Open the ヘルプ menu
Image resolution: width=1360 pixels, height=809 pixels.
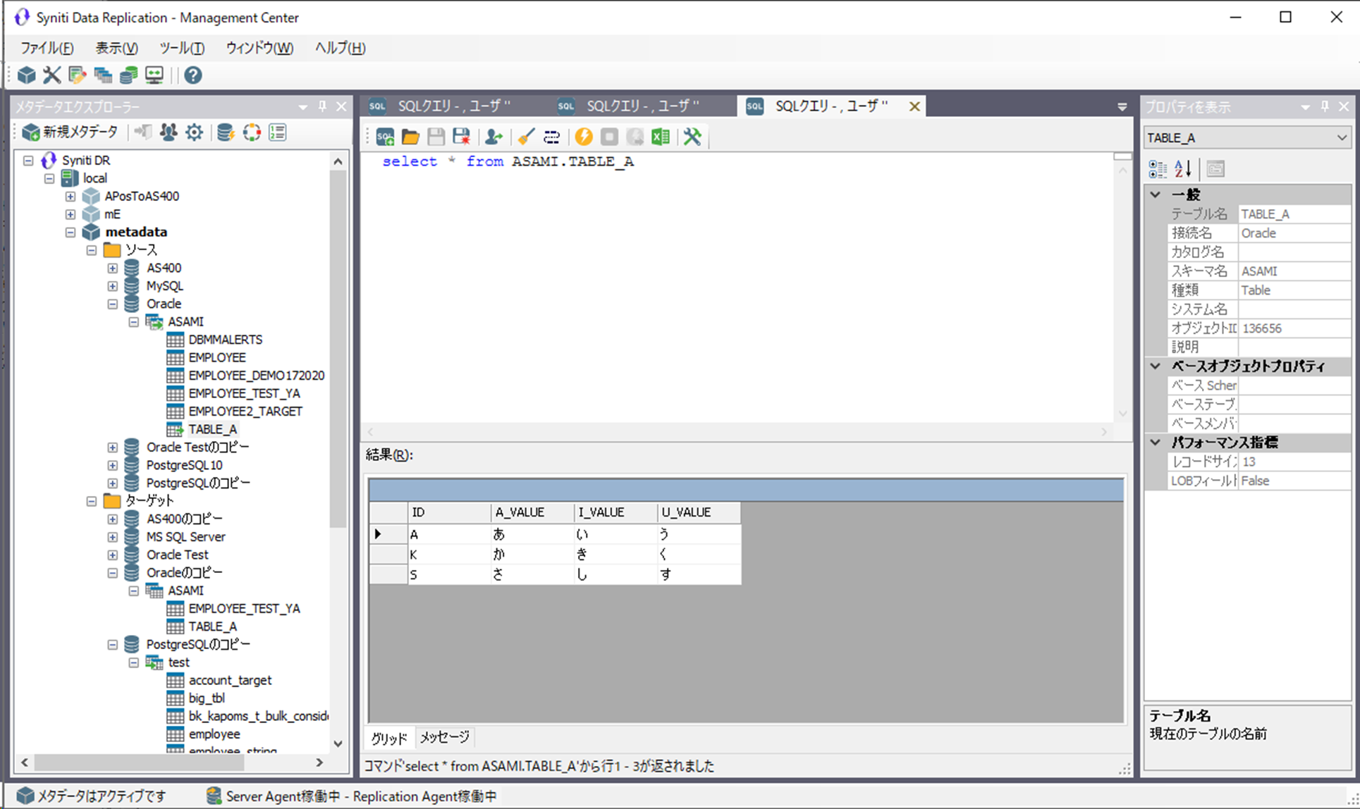340,48
